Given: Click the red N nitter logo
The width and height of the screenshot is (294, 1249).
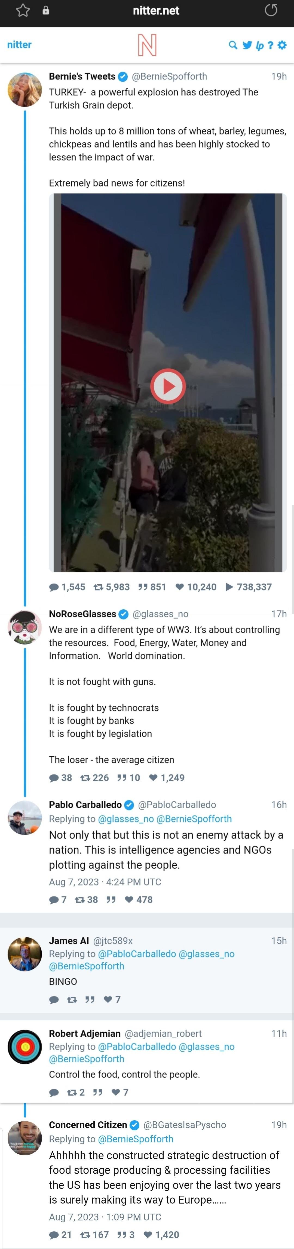Looking at the screenshot, I should coord(147,45).
